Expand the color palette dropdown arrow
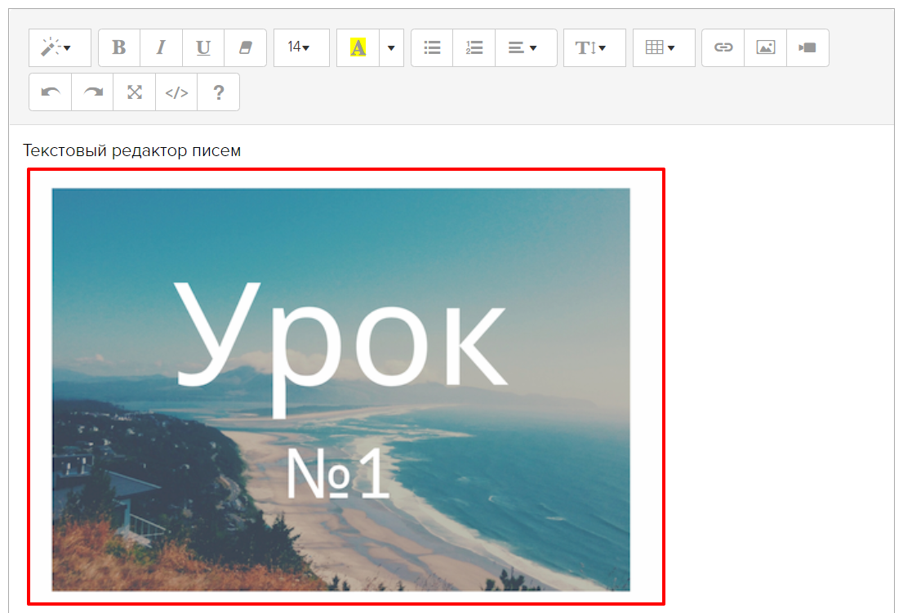 pos(391,48)
